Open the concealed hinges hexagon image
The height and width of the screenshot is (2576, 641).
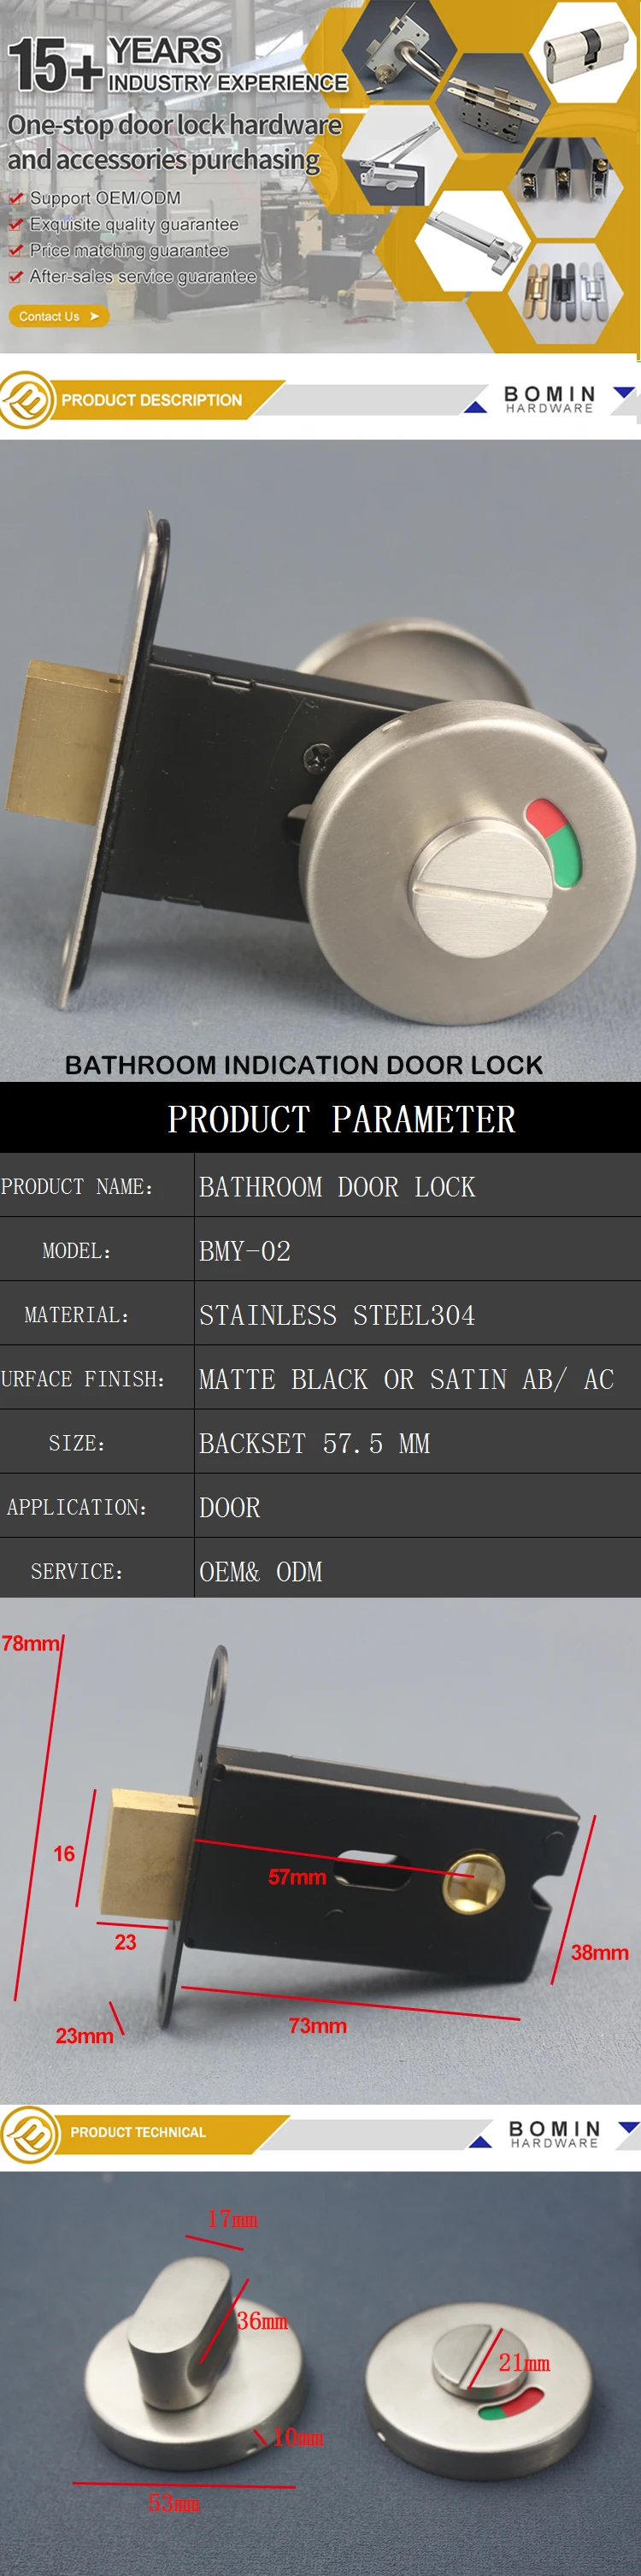point(566,292)
